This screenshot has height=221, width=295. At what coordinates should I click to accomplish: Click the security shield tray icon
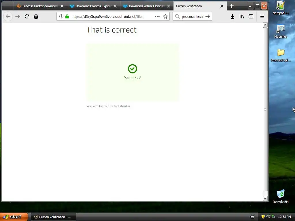pos(263,217)
